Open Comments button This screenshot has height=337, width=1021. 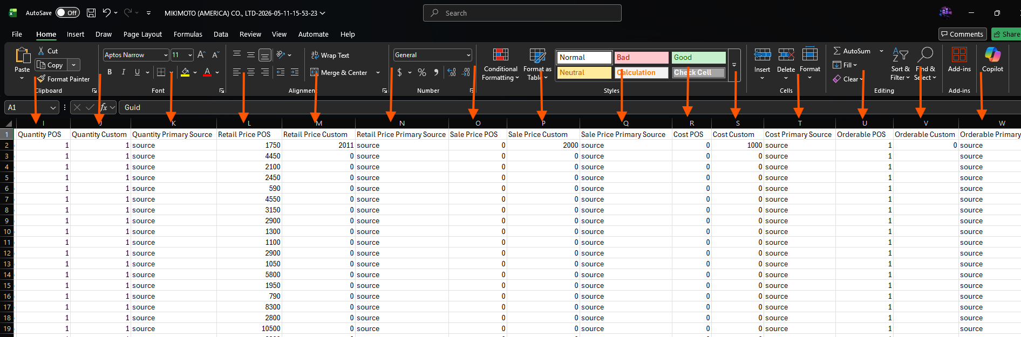[962, 34]
